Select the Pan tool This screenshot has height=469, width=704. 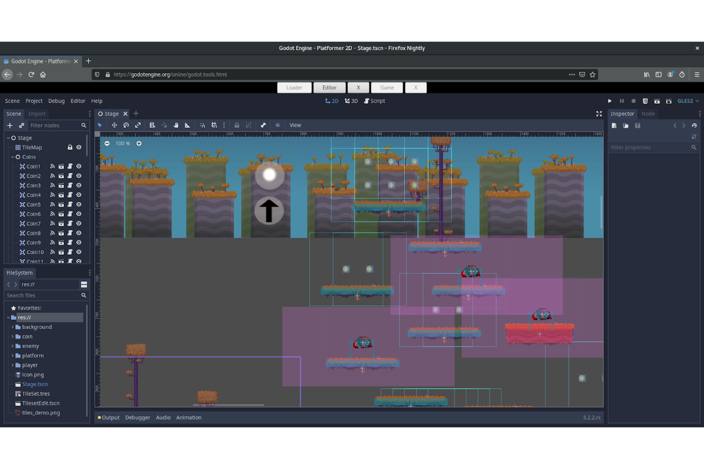176,124
